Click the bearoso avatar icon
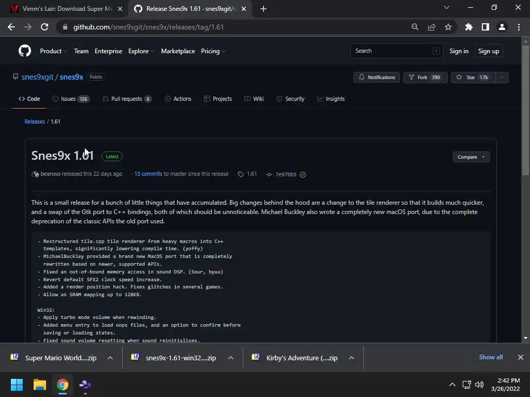Viewport: 530px width, 397px height. tap(35, 174)
